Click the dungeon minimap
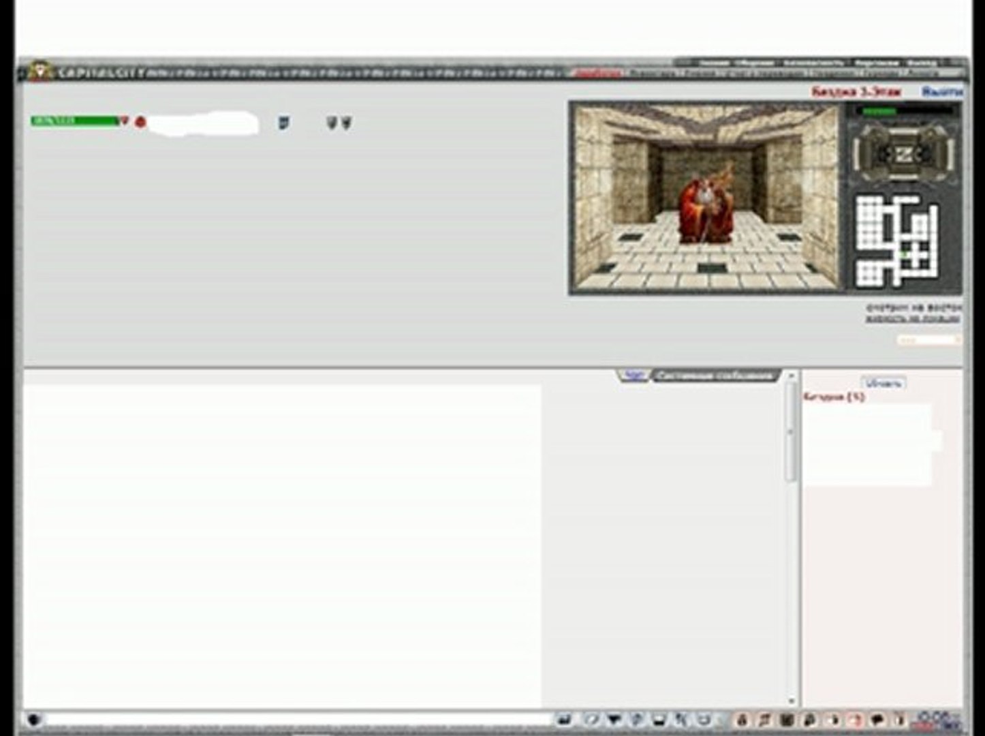 (898, 240)
